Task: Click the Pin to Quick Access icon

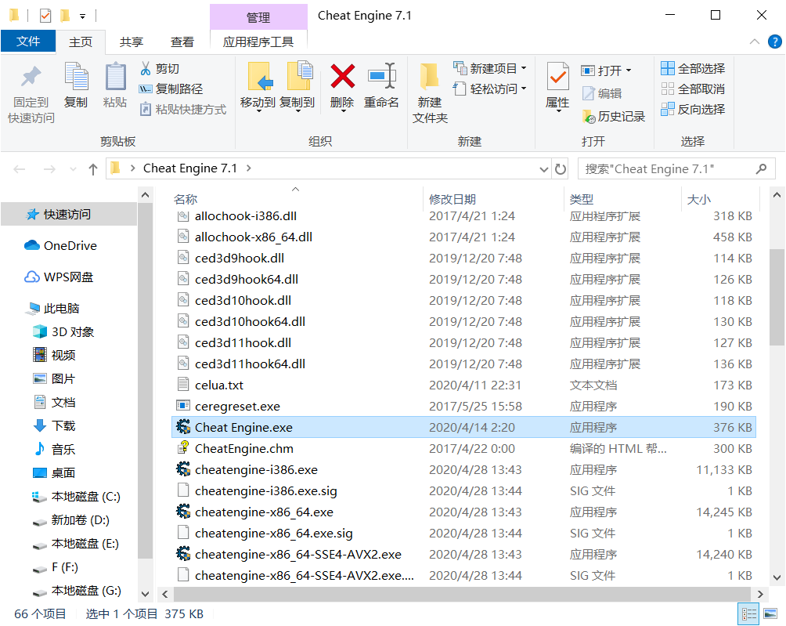Action: [x=31, y=78]
